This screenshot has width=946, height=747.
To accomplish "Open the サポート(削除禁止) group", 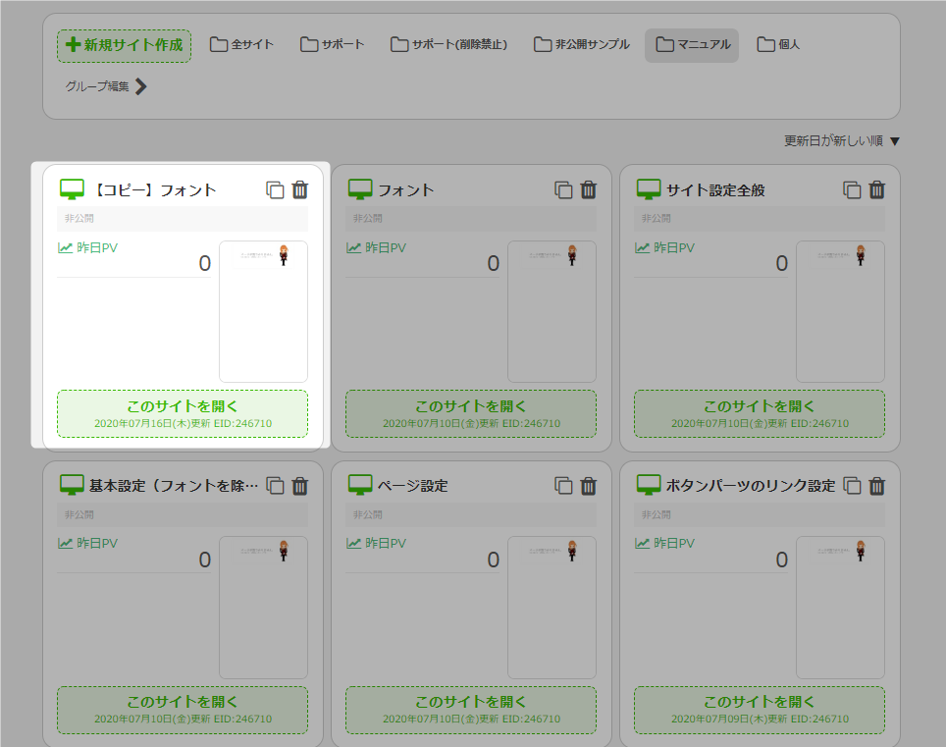I will [448, 44].
